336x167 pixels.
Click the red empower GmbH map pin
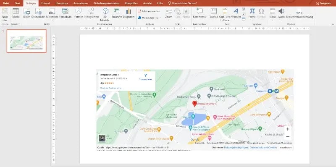(x=194, y=104)
